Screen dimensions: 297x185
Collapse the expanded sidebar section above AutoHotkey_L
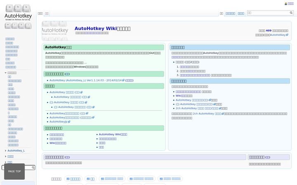tap(5, 73)
